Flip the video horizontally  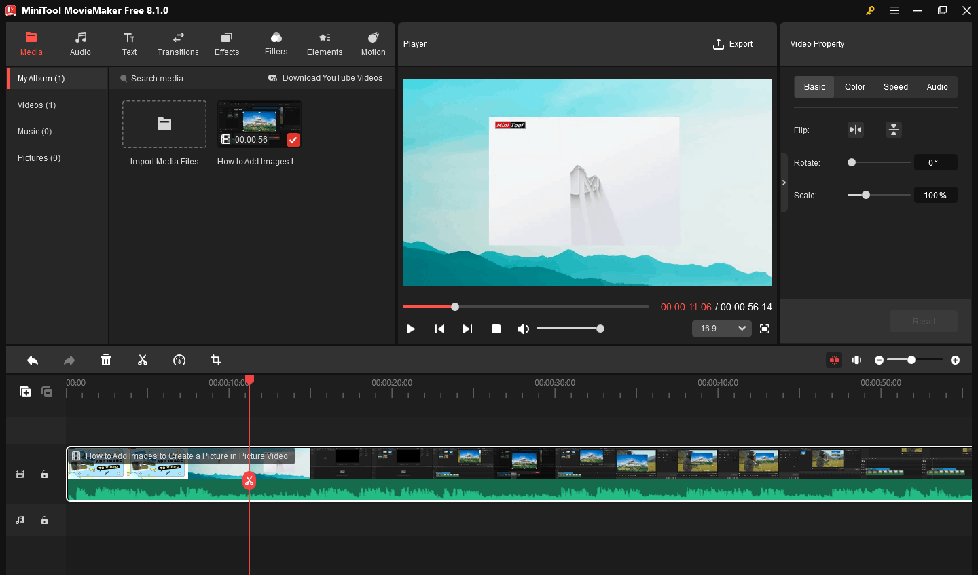tap(856, 130)
